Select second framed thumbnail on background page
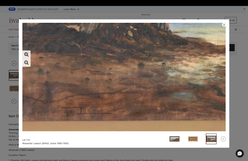 click(x=14, y=89)
